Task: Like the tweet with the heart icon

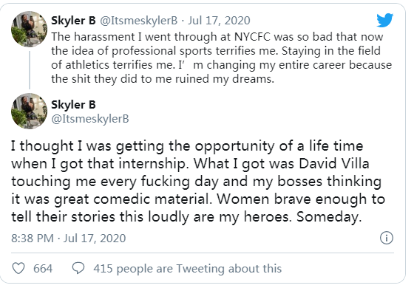Action: click(x=18, y=268)
